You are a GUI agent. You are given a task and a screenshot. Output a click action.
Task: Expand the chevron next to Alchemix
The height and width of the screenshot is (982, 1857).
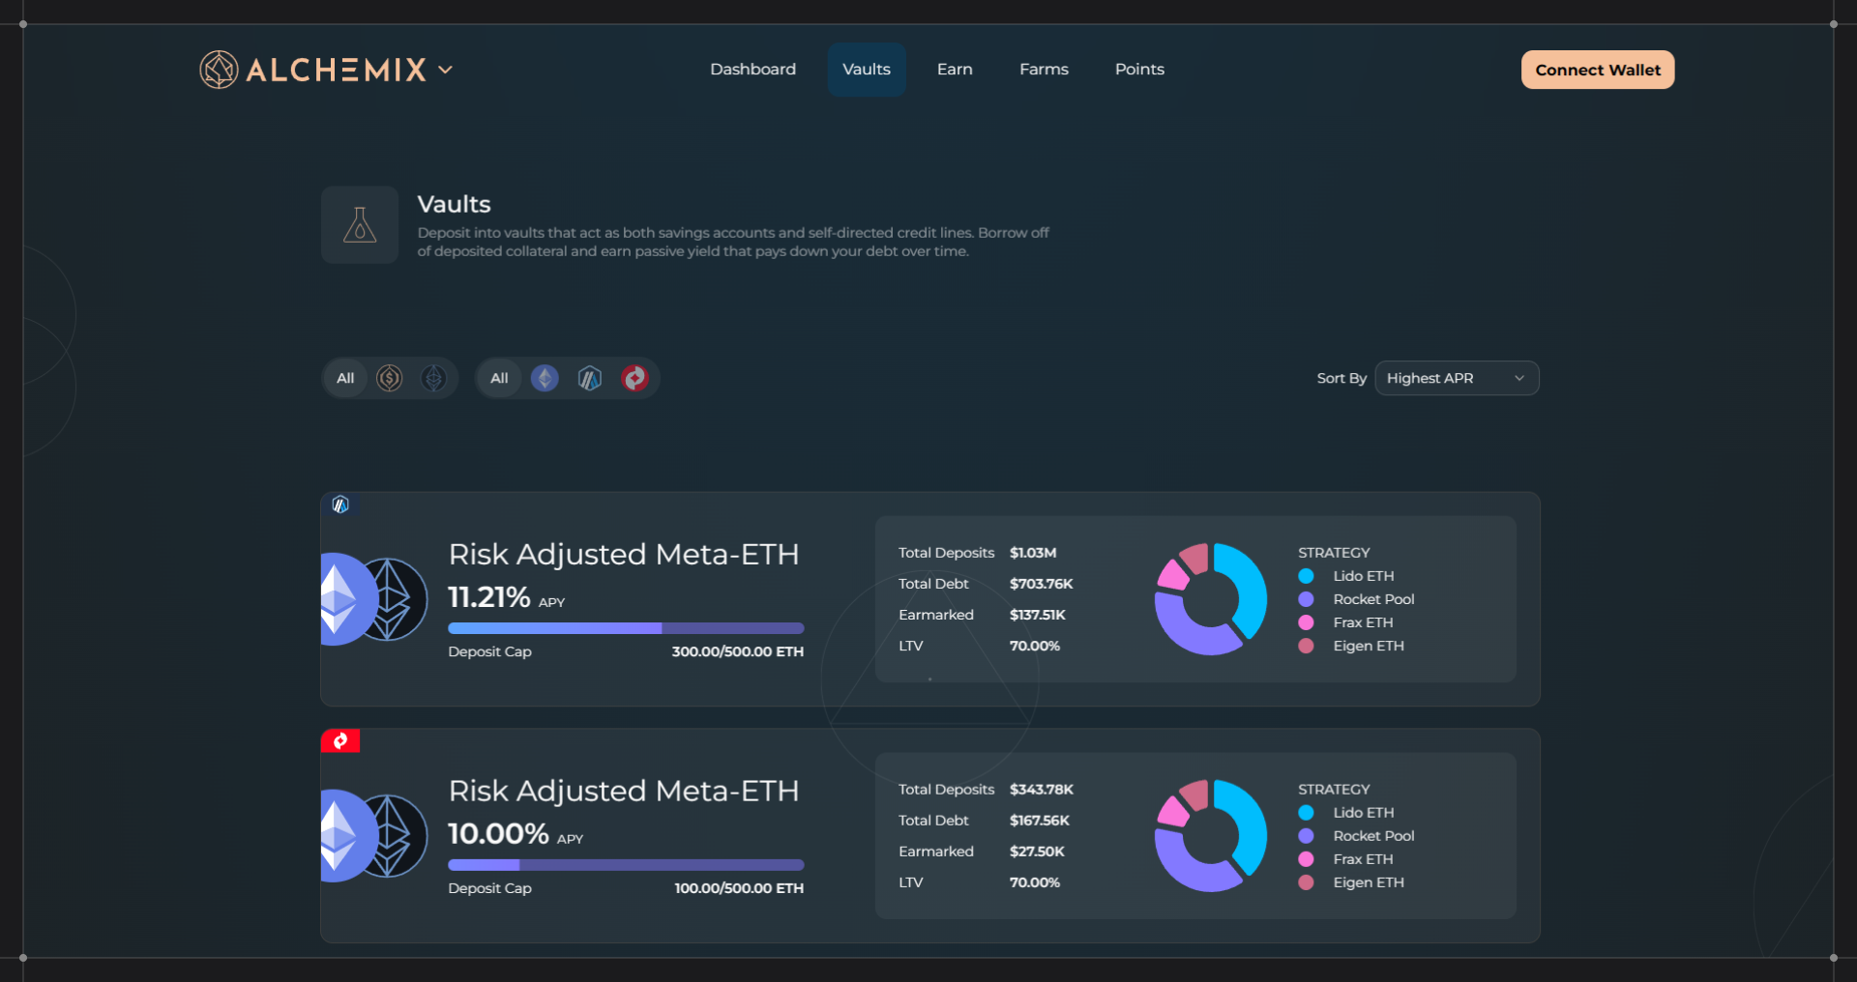coord(445,70)
